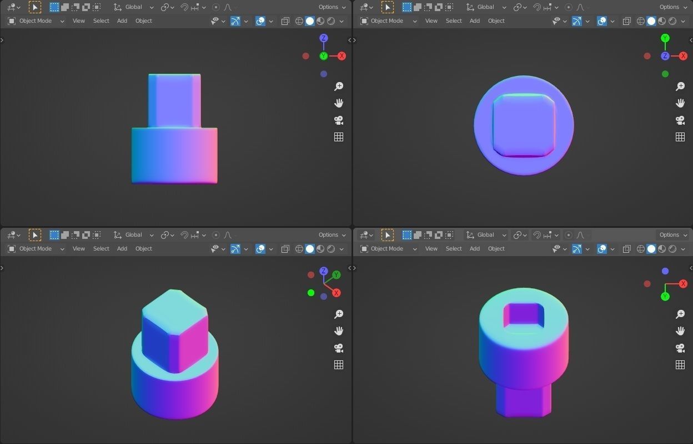Open Object menu in top-left viewport

pyautogui.click(x=144, y=21)
